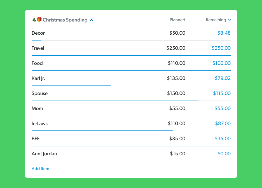Viewport: 262px width, 188px height.
Task: Click the Travel remaining amount of $250.00
Action: [221, 48]
